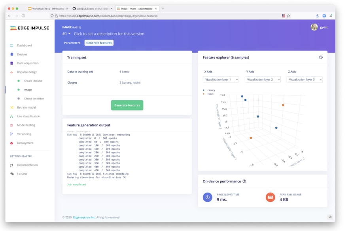348x231 pixels.
Task: Click the peak RAM usage chip icon
Action: tap(270, 197)
